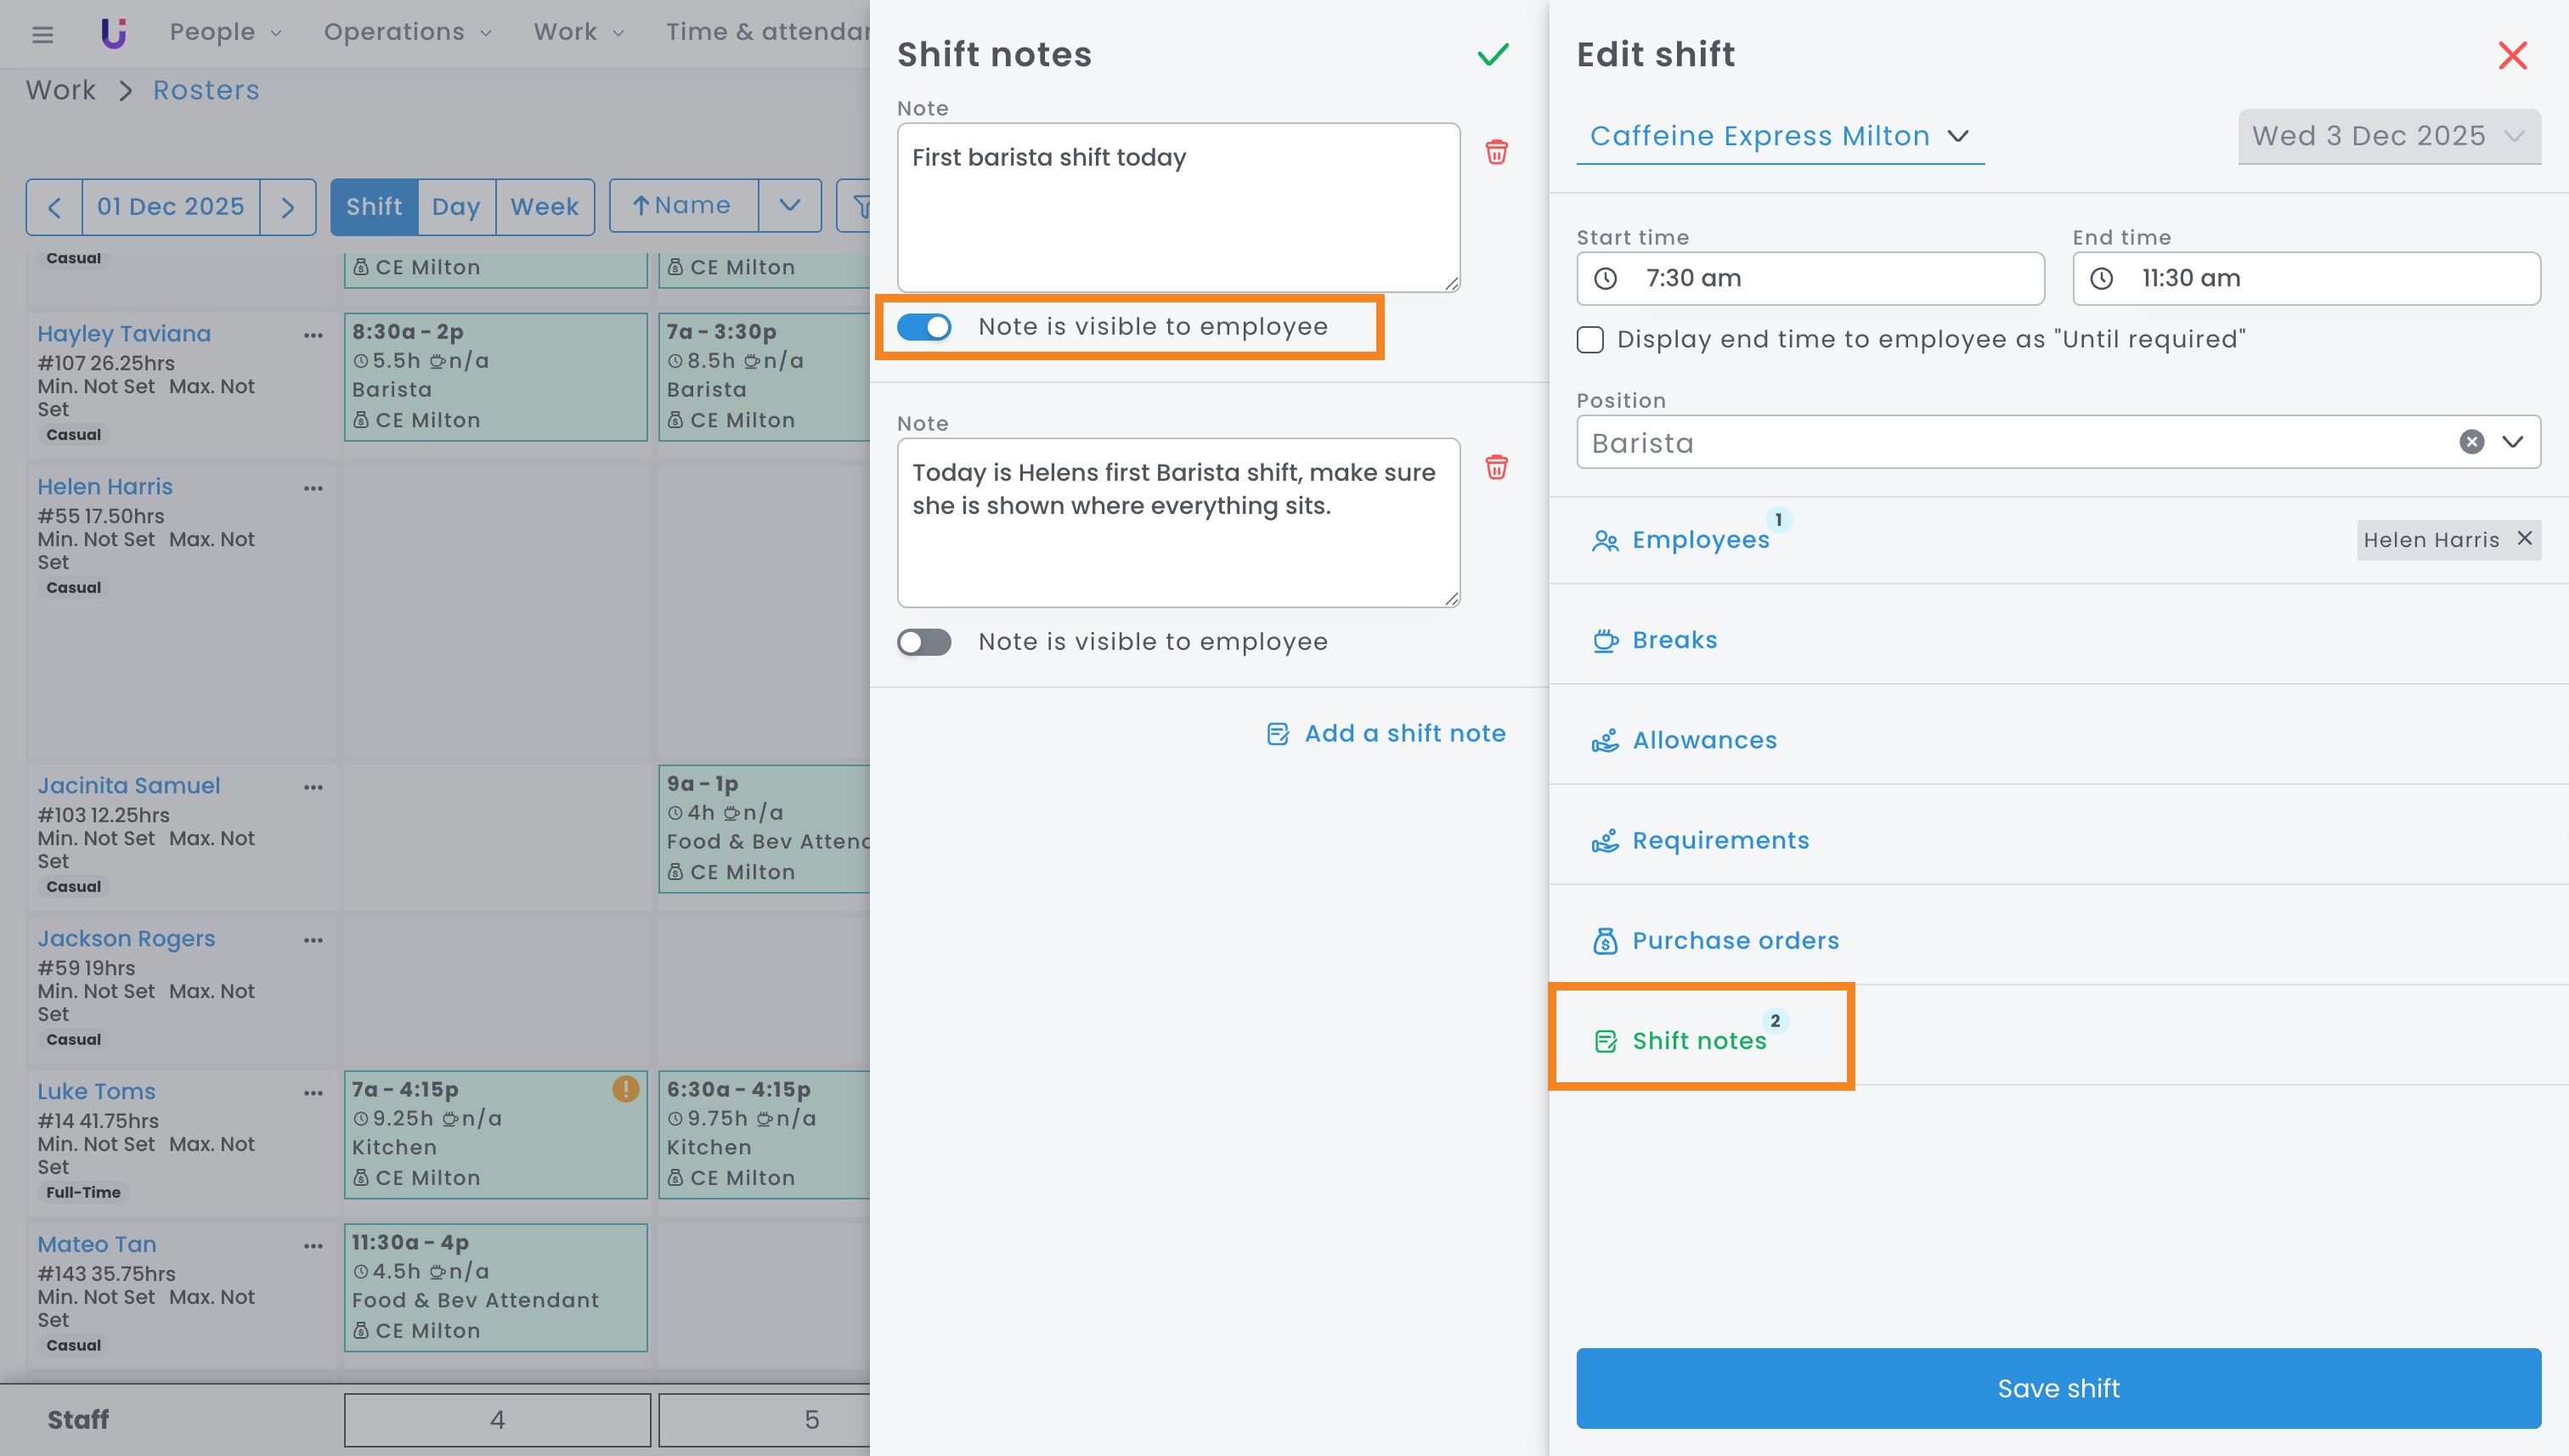Switch roster to Week view
The image size is (2569, 1456).
click(x=544, y=207)
